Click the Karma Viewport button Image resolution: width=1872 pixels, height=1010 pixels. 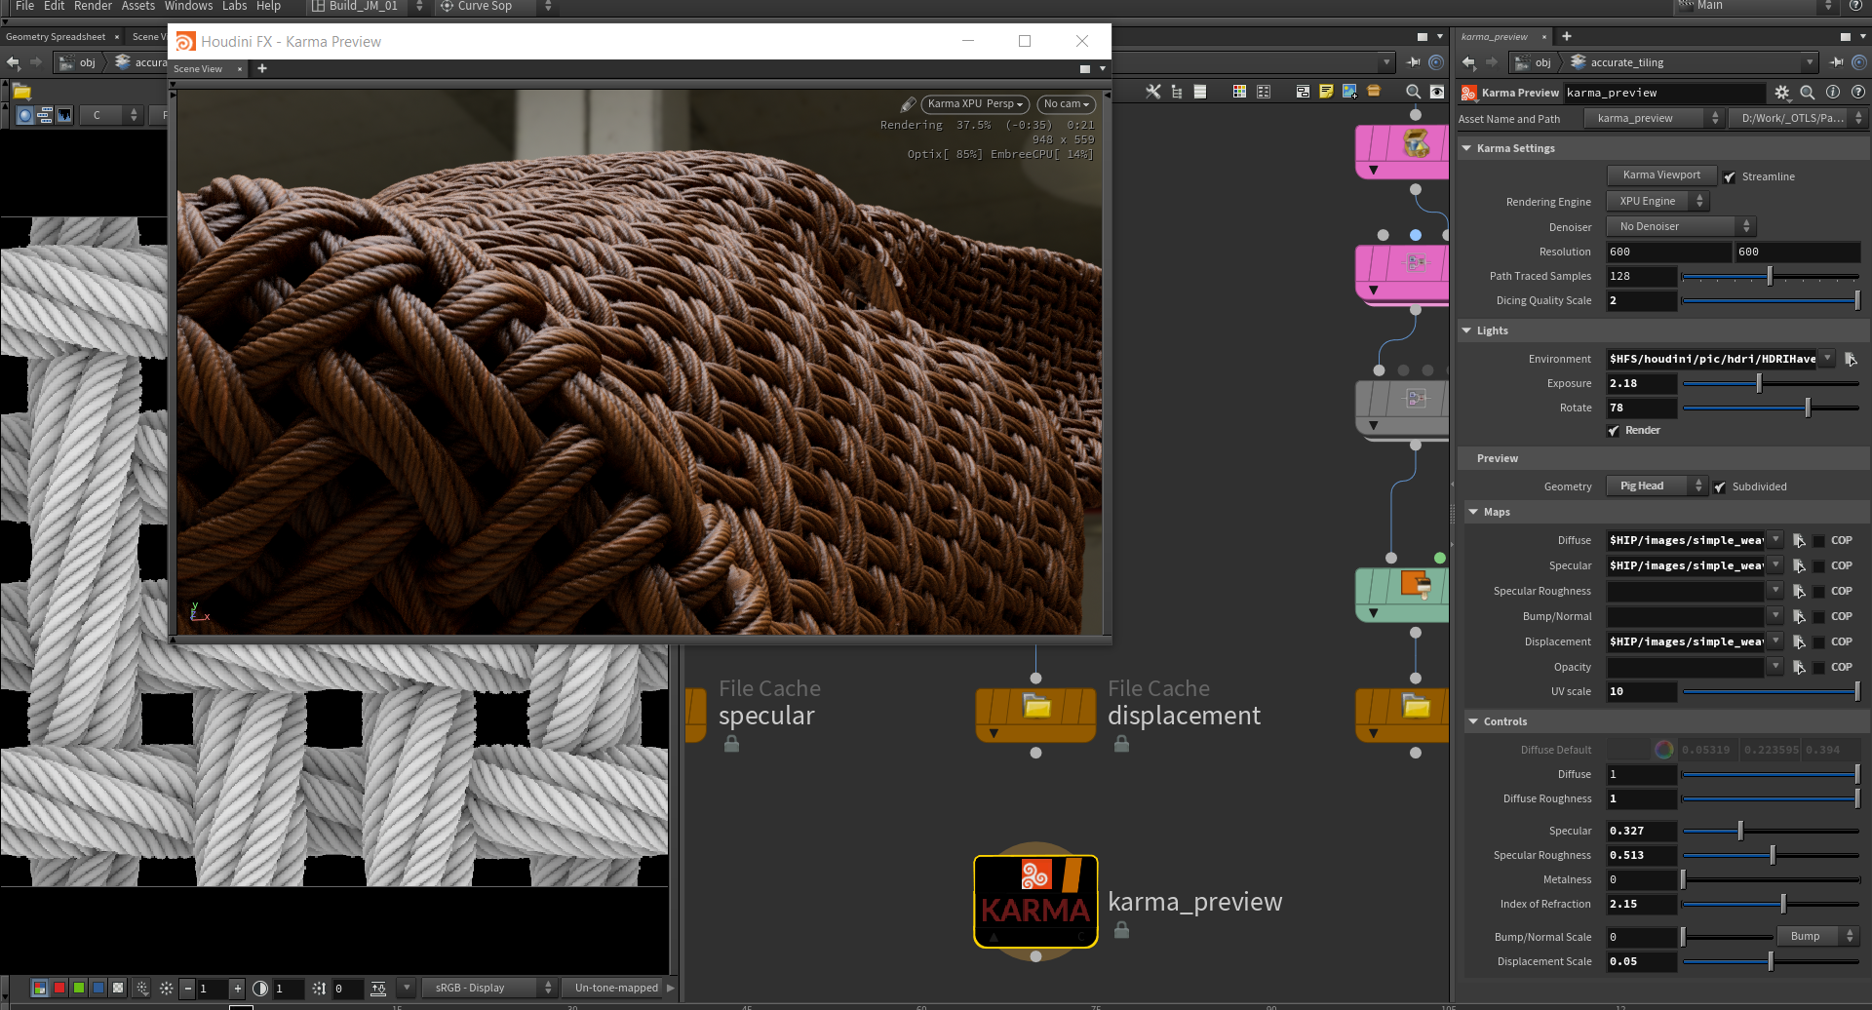coord(1661,175)
